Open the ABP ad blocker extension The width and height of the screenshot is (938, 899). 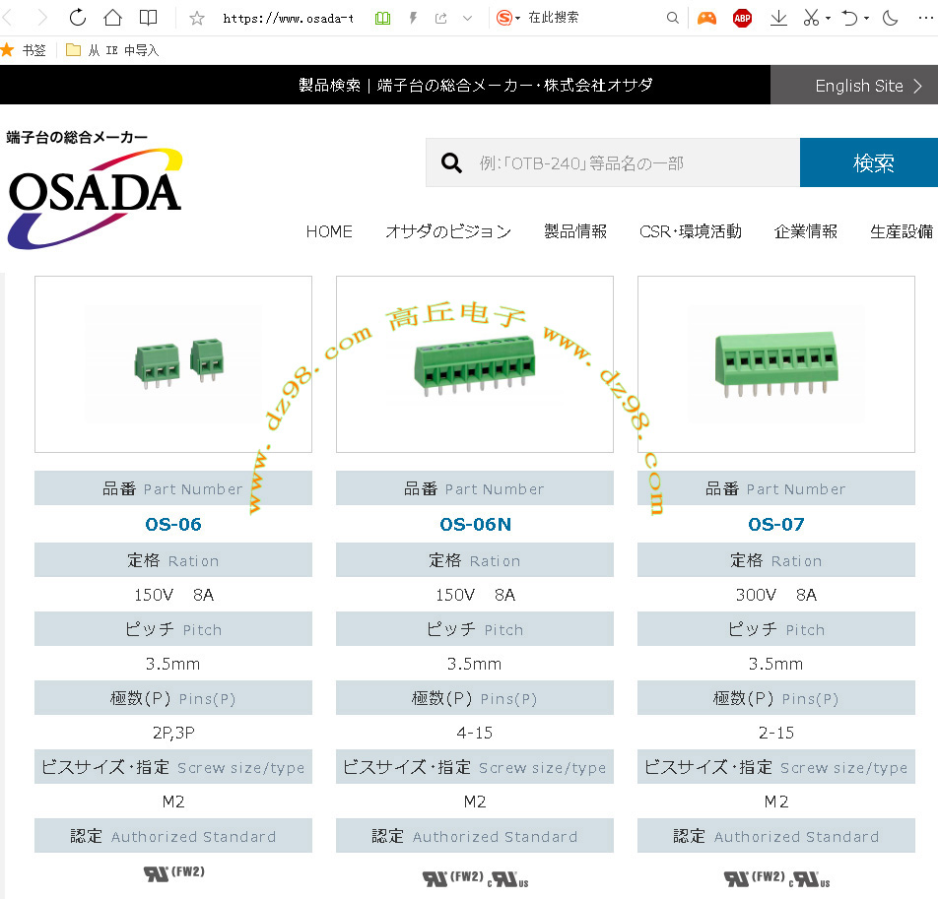(742, 18)
